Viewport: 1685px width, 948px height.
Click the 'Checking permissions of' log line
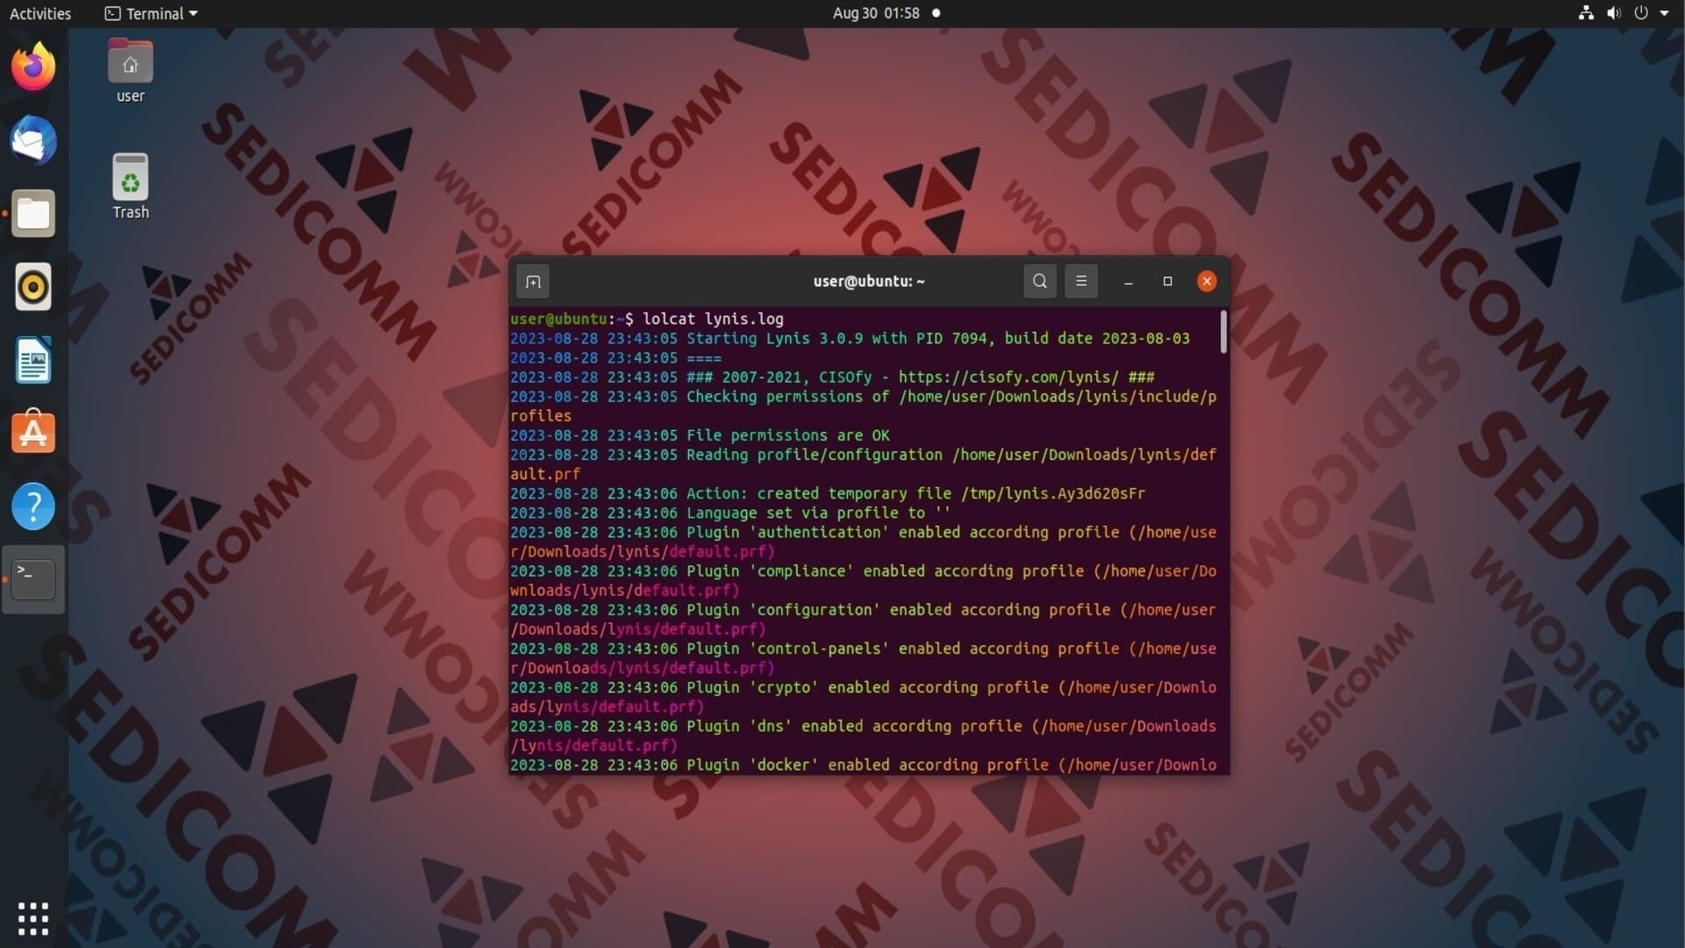click(863, 406)
